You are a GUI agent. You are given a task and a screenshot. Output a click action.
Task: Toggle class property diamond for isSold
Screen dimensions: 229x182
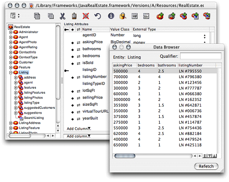[73, 64]
